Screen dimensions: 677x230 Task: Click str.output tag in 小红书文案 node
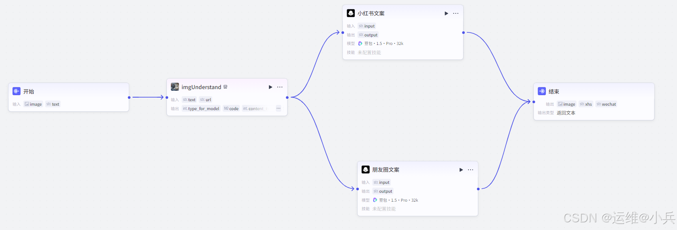(368, 35)
